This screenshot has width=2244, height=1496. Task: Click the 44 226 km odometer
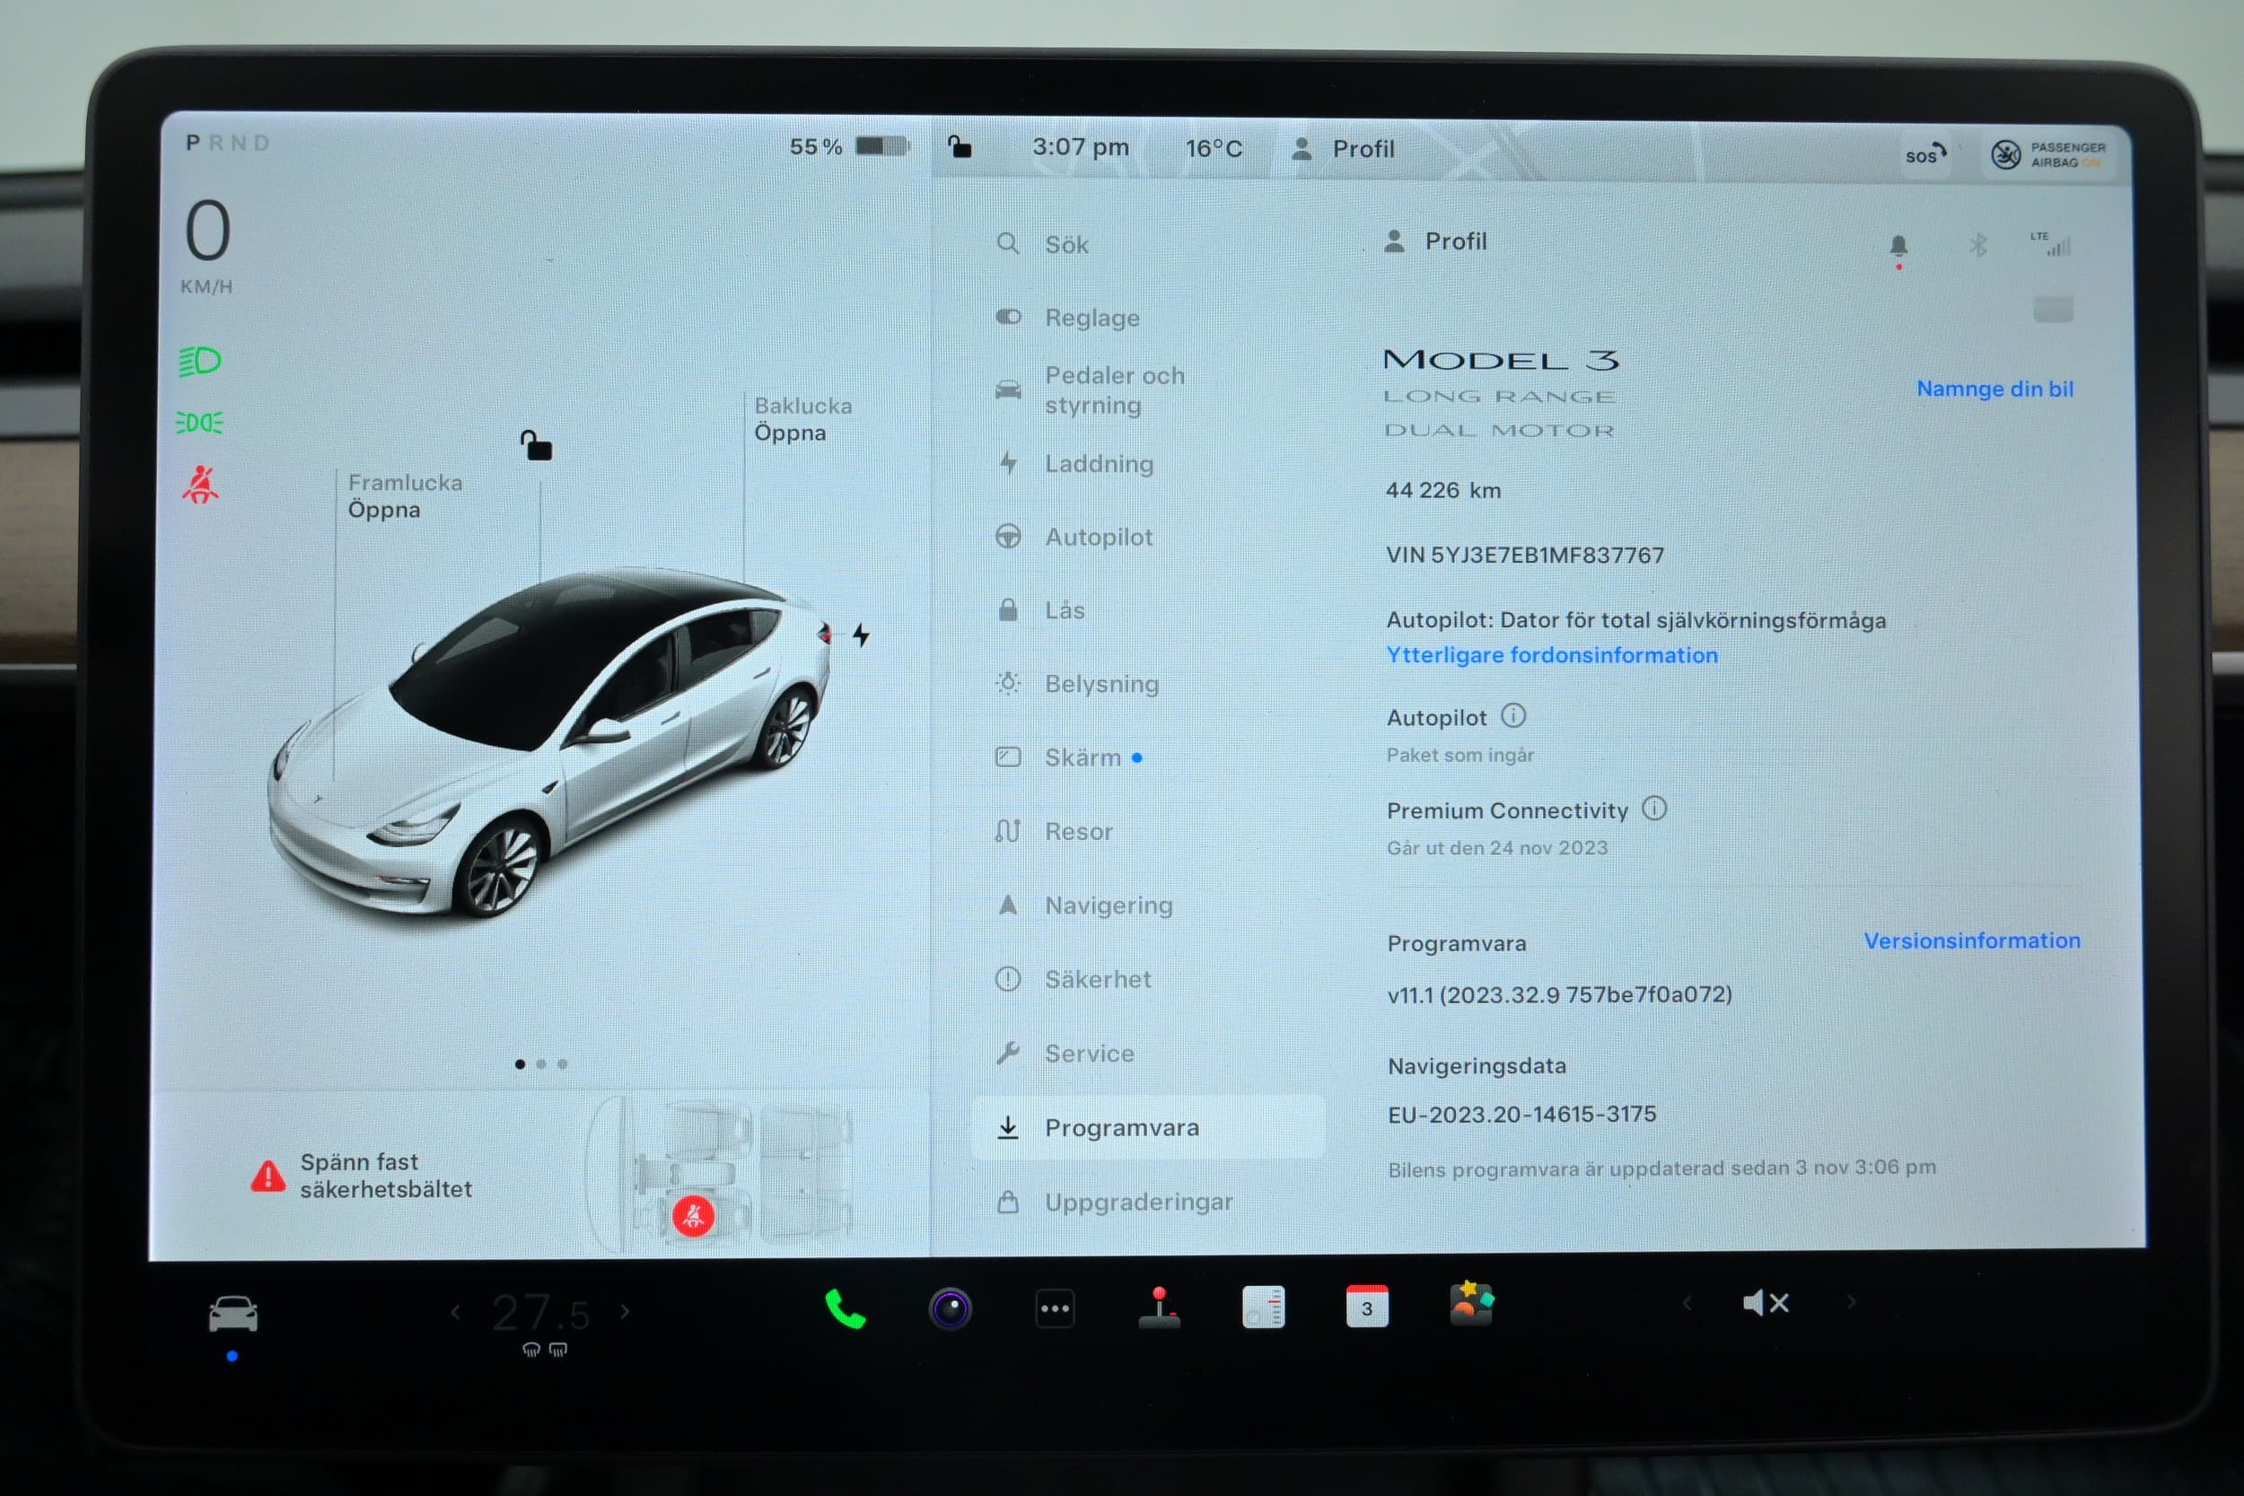(1442, 490)
